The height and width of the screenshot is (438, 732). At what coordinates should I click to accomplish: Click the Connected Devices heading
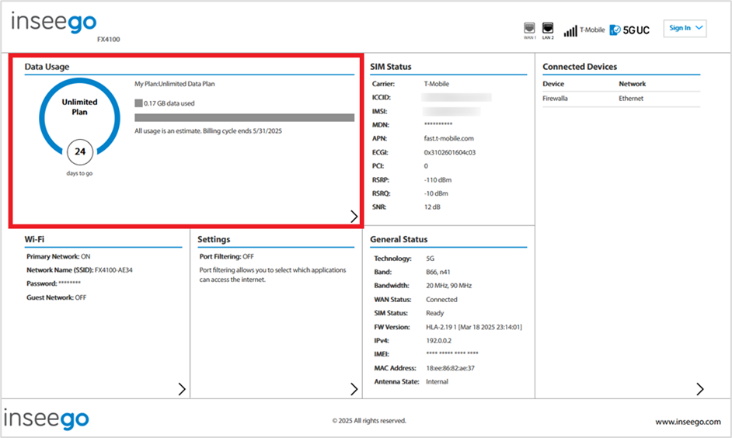580,67
